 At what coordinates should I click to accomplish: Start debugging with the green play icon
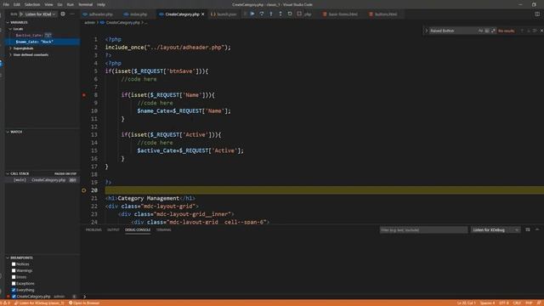coord(21,14)
